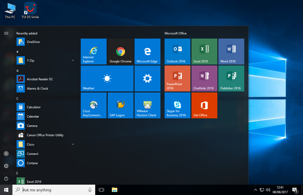Open the Microsoft Edge tile
Viewport: 303px width, 195px height.
pyautogui.click(x=147, y=52)
